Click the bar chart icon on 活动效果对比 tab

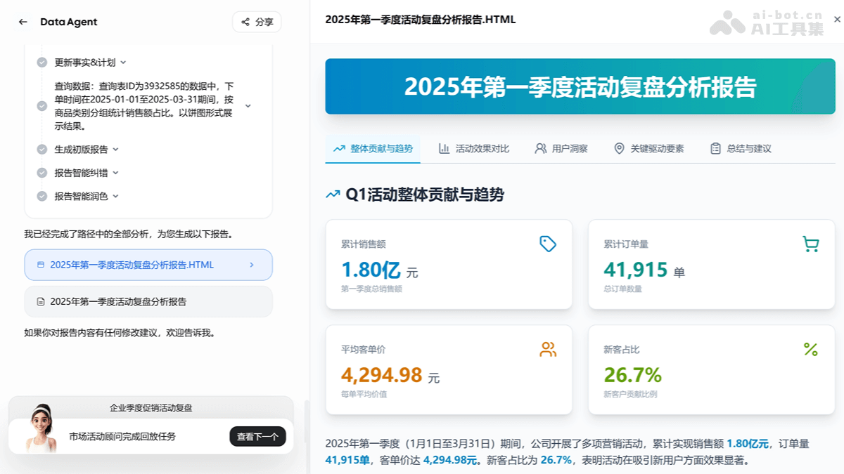coord(444,148)
